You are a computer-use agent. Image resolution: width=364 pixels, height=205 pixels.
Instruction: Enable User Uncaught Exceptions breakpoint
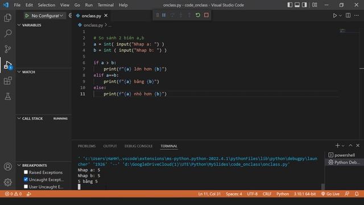click(x=26, y=187)
